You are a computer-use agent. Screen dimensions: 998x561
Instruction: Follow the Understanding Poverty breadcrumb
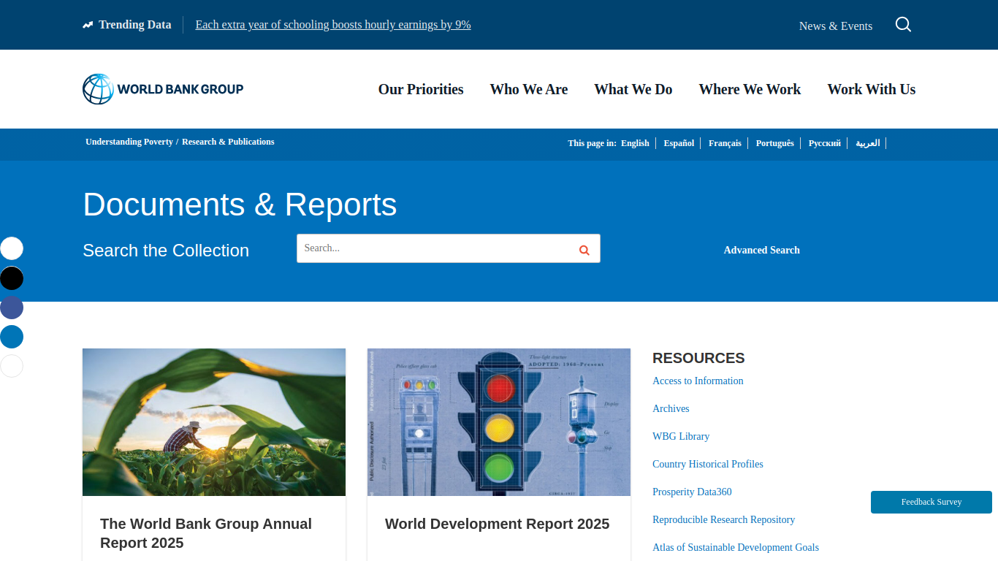[x=129, y=142]
